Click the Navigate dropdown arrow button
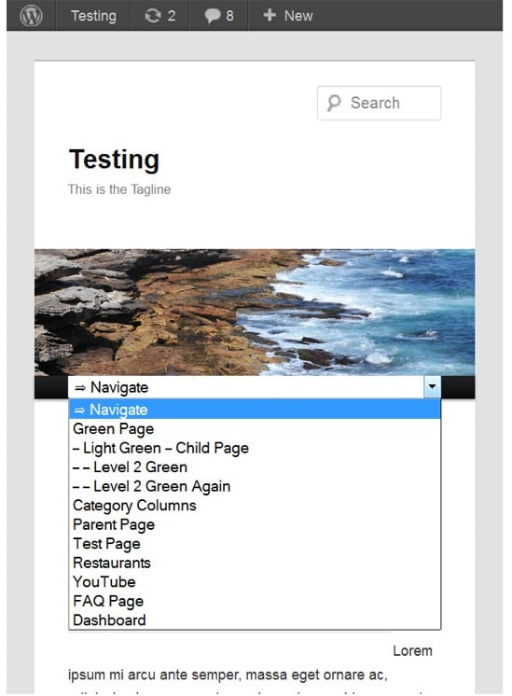The height and width of the screenshot is (696, 512). [432, 386]
